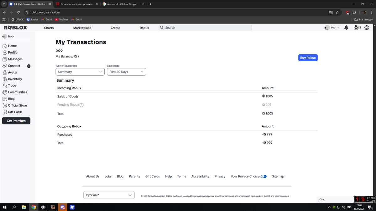Image resolution: width=376 pixels, height=211 pixels.
Task: Click the Robux balance icon in the header
Action: pos(355,28)
